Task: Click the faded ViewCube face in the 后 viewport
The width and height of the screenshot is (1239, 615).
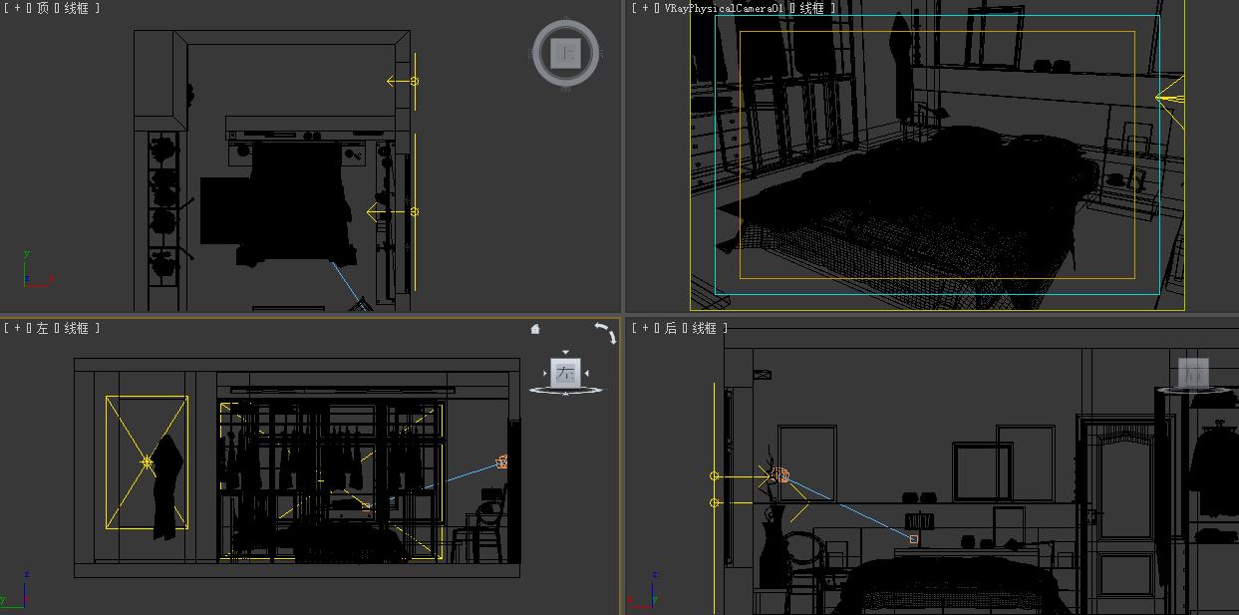Action: point(1193,374)
